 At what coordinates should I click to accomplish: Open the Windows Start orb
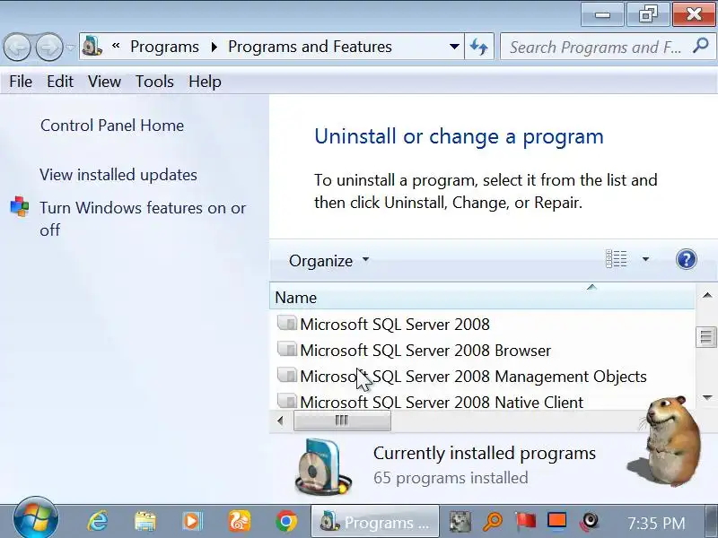coord(36,520)
